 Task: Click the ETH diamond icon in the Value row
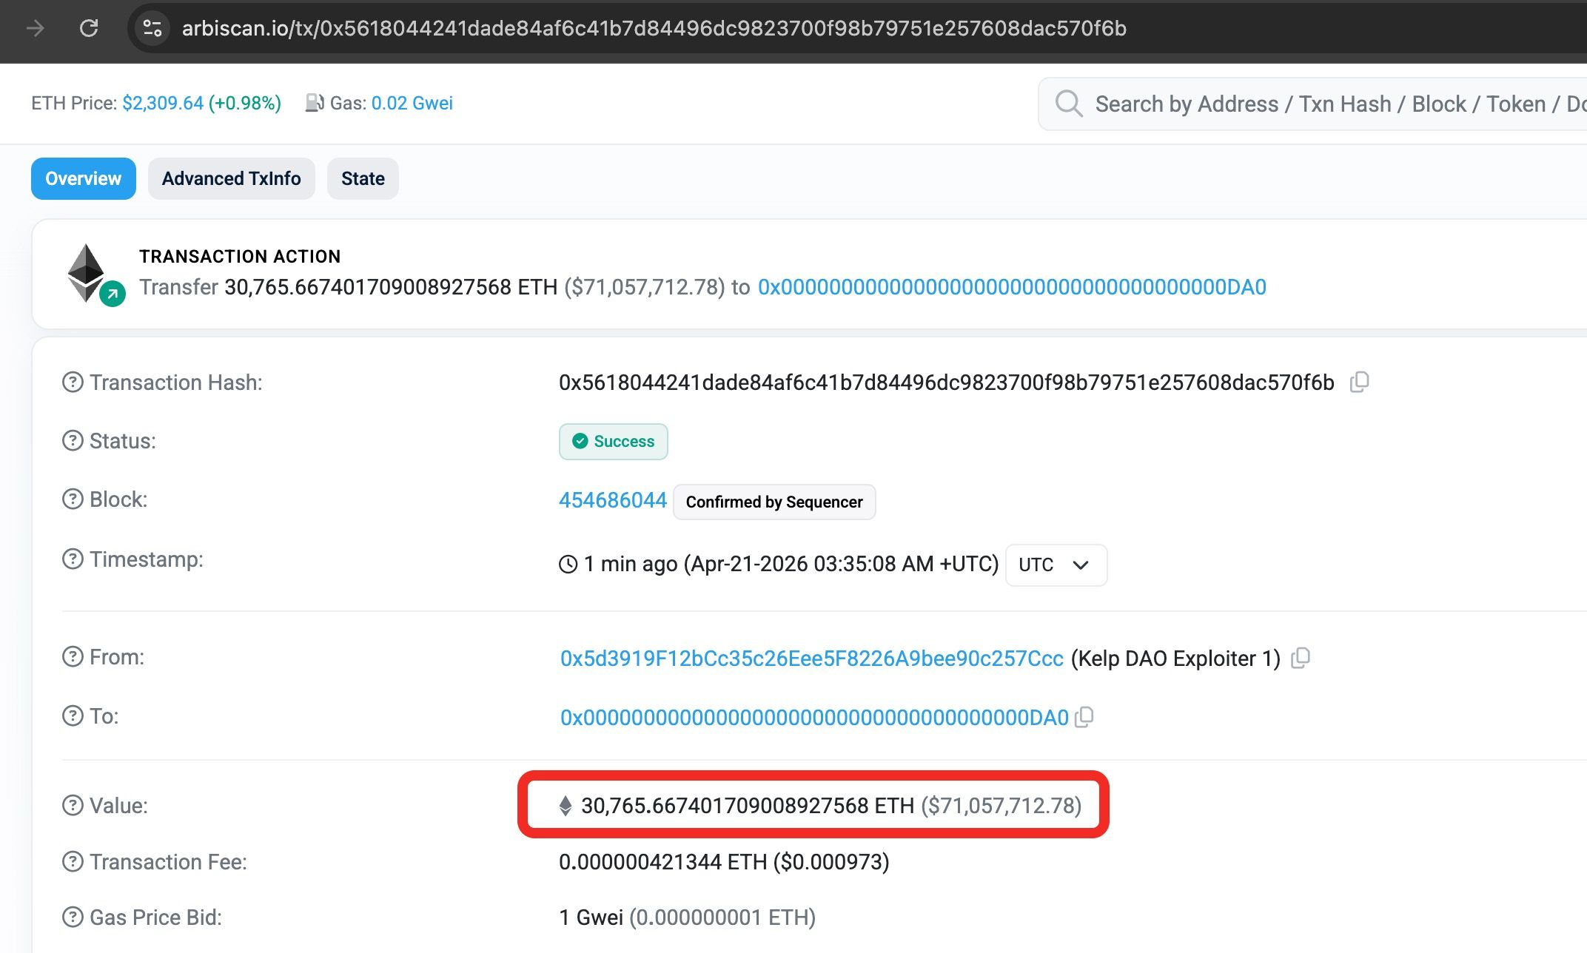[566, 806]
